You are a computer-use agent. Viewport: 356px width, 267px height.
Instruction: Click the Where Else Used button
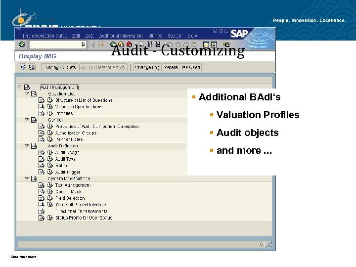click(182, 67)
